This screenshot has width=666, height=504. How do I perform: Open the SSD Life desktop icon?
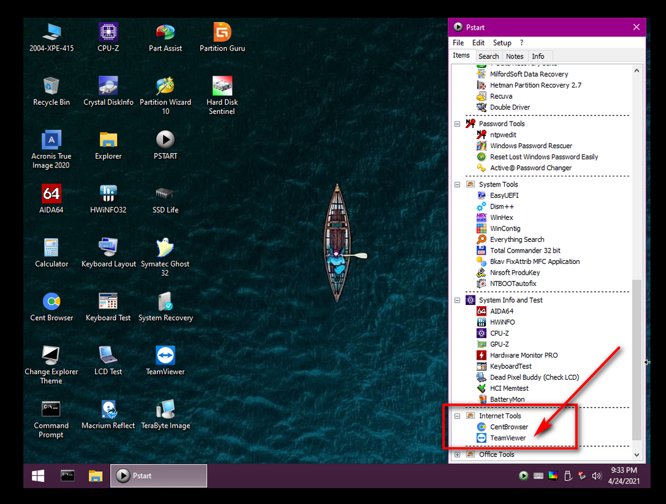pos(165,199)
